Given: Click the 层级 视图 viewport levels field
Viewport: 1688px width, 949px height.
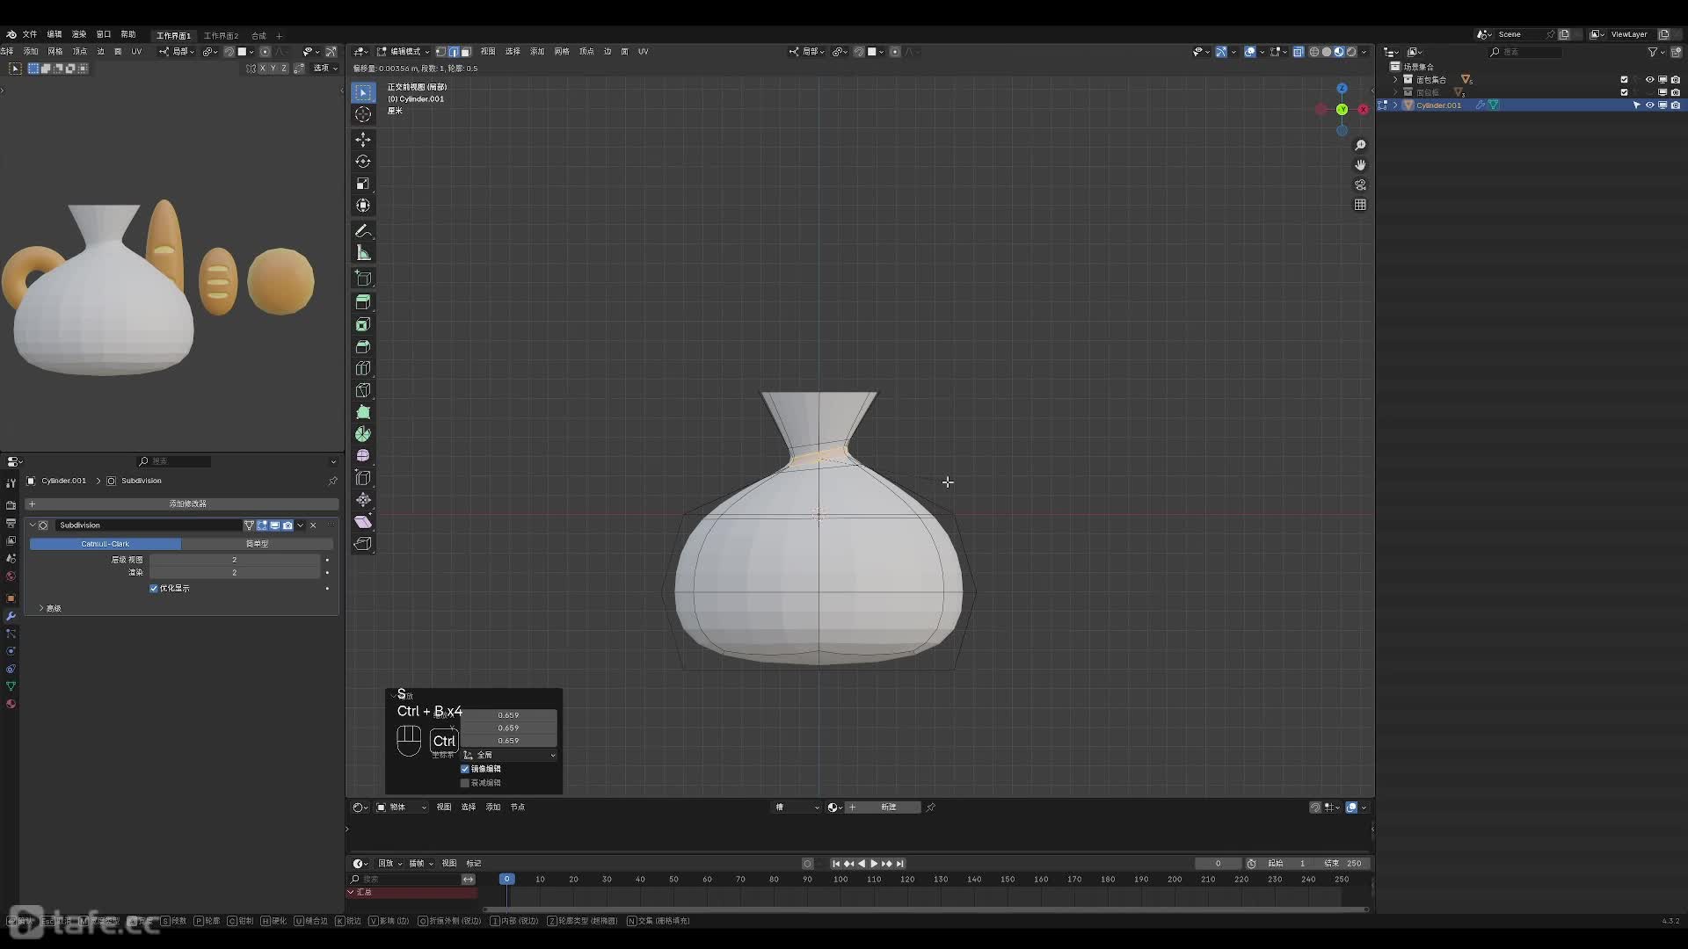Looking at the screenshot, I should (234, 560).
